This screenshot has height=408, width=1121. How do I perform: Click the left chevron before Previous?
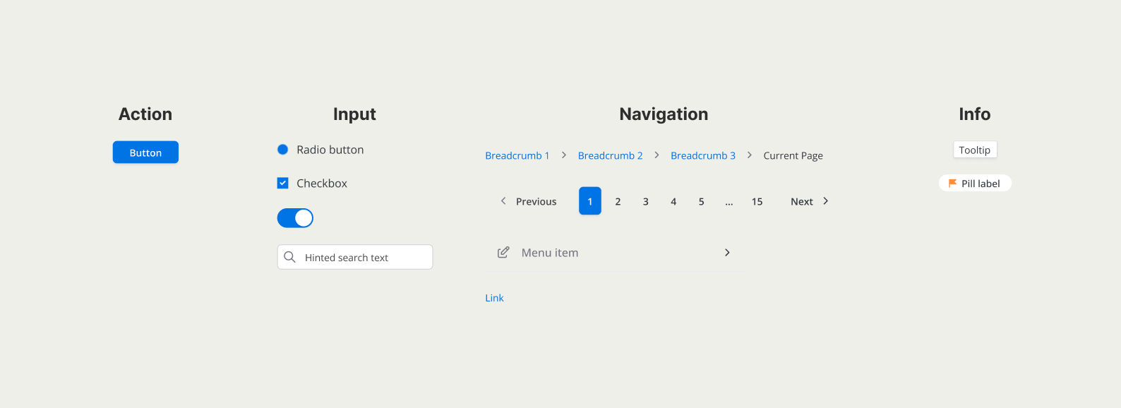pyautogui.click(x=503, y=201)
